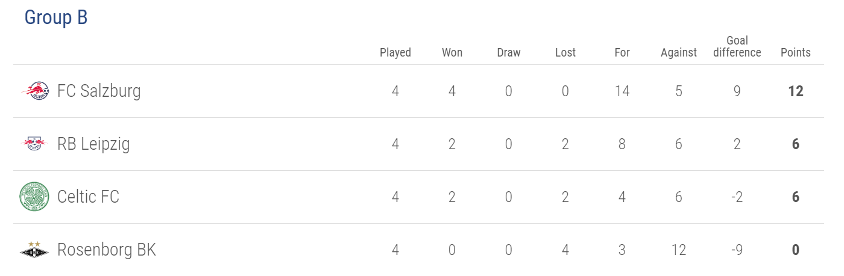Click the Played column header

(395, 52)
